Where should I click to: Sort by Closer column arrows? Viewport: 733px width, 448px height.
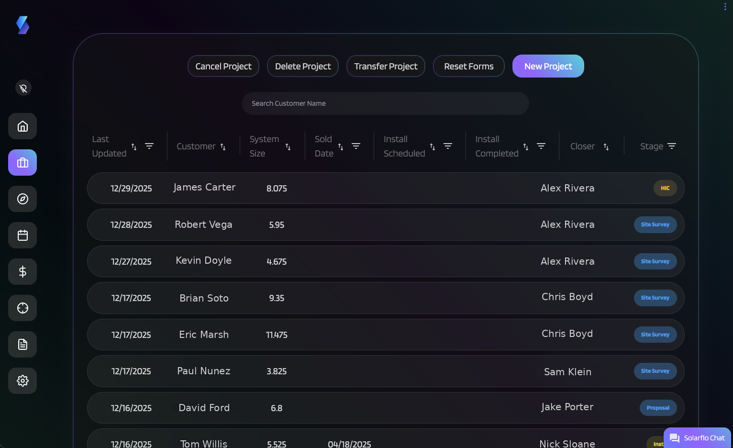[x=606, y=146]
